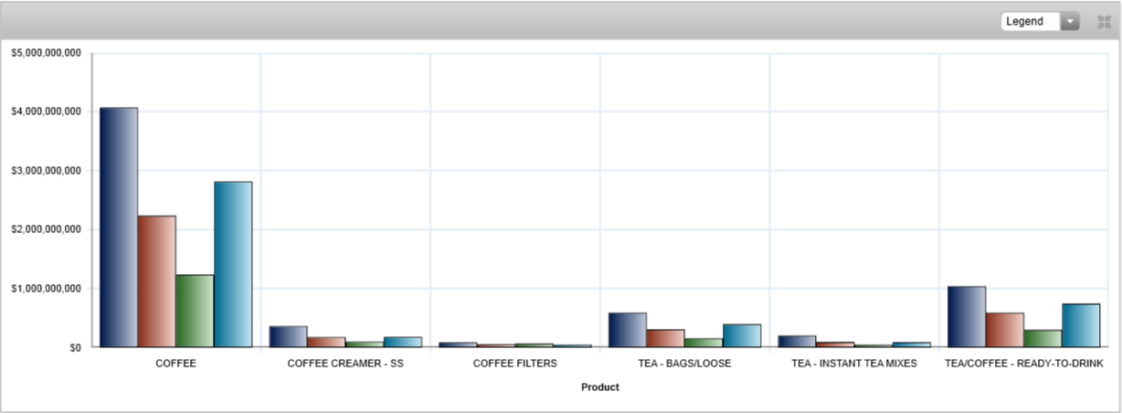
Task: Select the dark blue TEA/COFFEE - READY-TO-DRINK bar
Action: (967, 316)
